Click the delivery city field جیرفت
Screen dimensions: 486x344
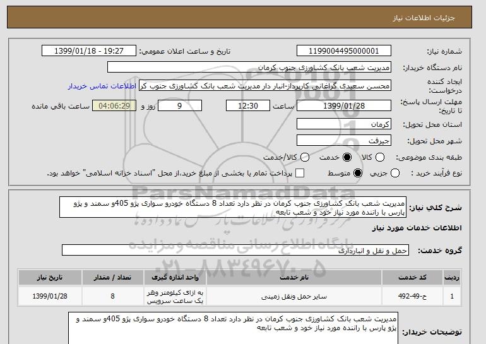(344, 140)
